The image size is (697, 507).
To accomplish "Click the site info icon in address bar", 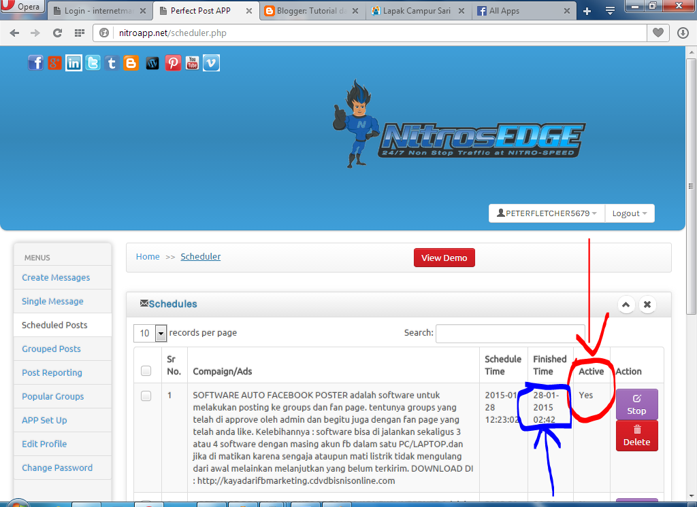I will pyautogui.click(x=104, y=33).
